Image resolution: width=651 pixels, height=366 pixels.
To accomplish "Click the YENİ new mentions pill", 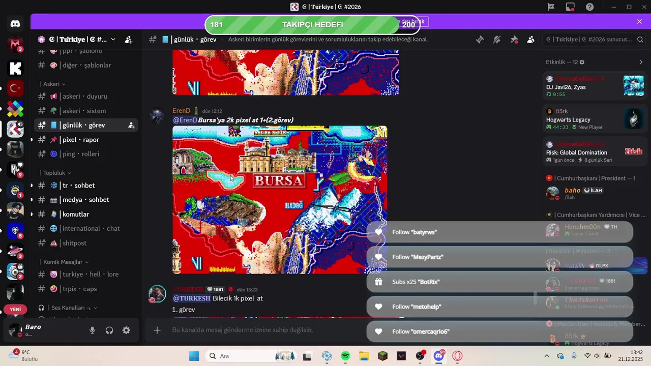I will tap(15, 309).
